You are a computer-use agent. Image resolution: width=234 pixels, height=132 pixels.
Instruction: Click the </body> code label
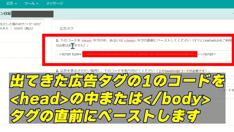click(x=130, y=41)
